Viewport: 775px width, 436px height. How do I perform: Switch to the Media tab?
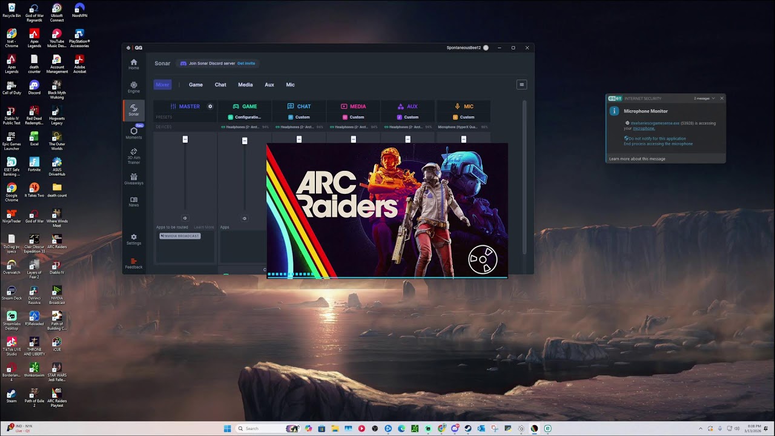(245, 85)
